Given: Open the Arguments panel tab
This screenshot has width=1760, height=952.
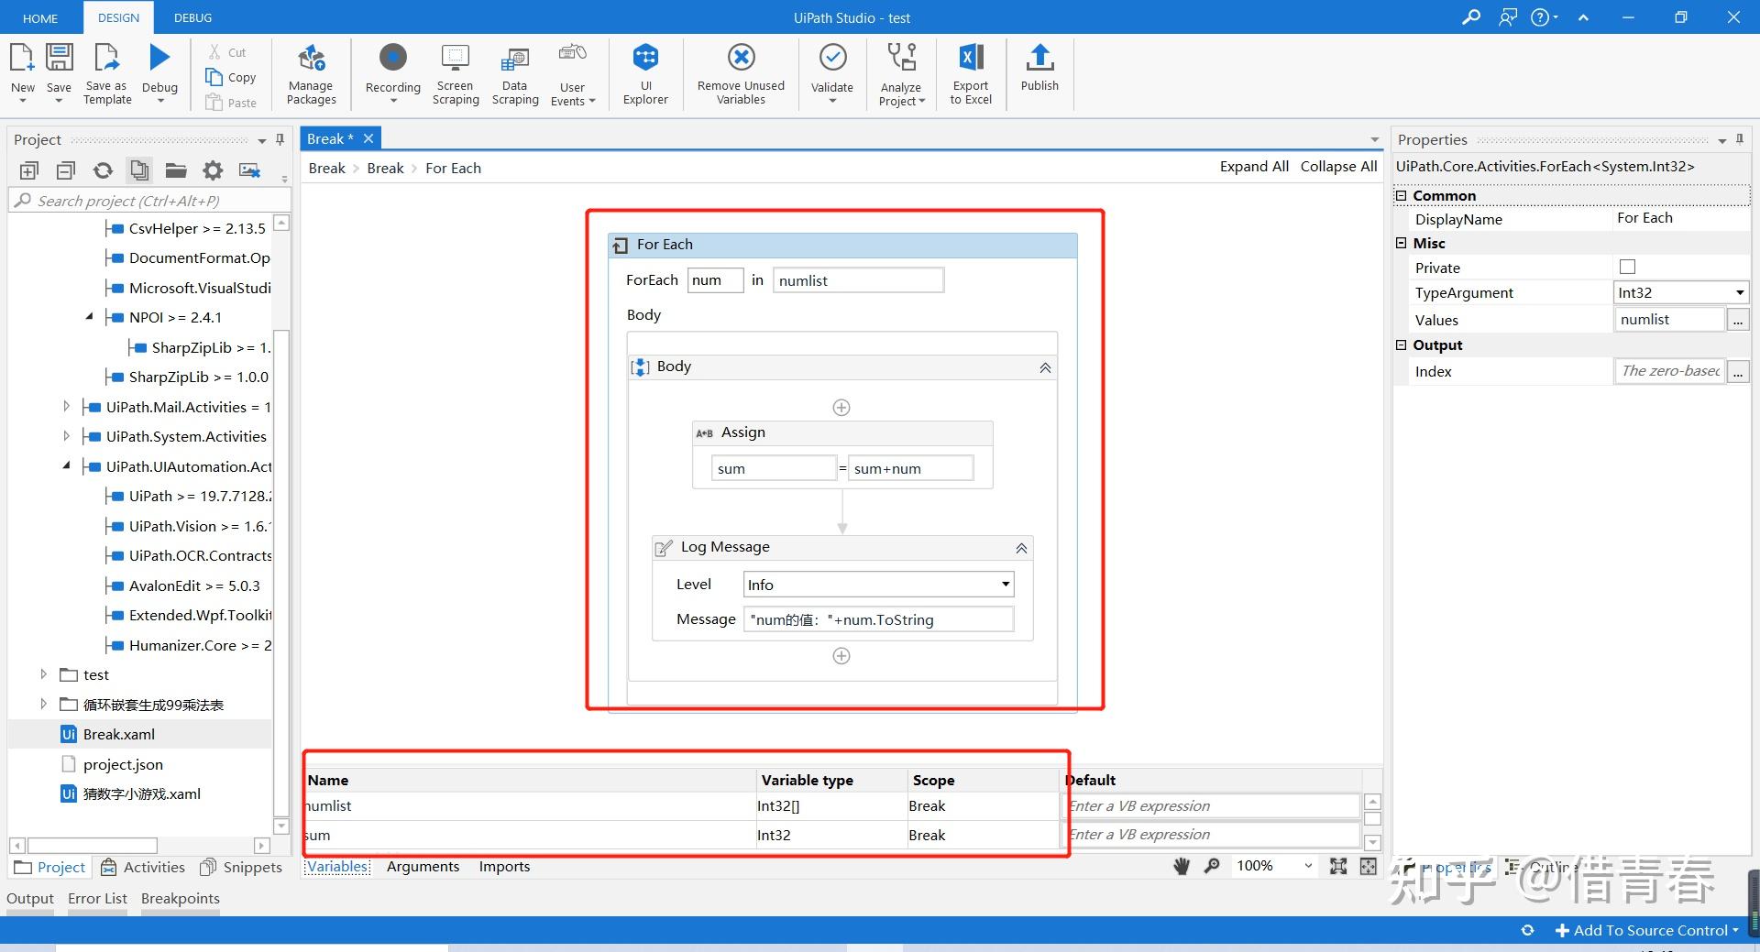Looking at the screenshot, I should (423, 867).
